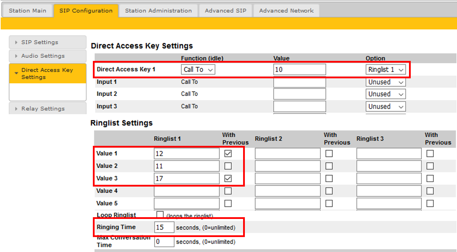Uncheck With Previous for Ringlist 1 Value 3
Screen dimensions: 457x252
tap(228, 179)
